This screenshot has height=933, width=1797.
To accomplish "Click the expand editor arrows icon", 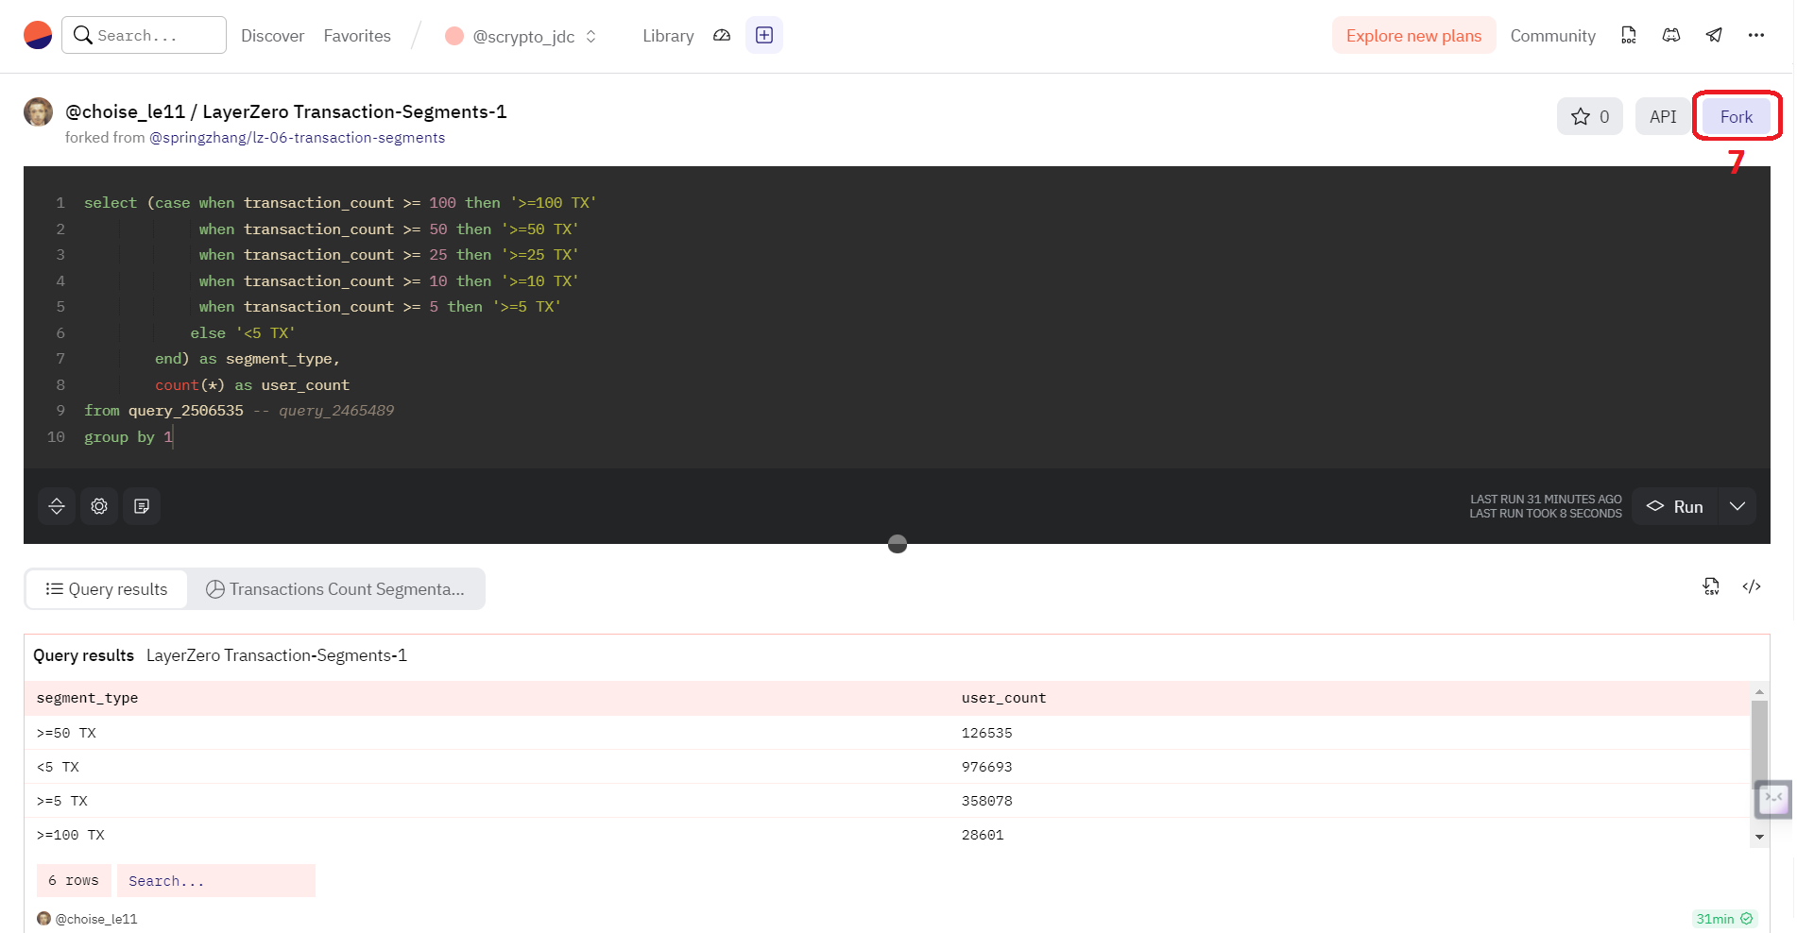I will click(57, 506).
